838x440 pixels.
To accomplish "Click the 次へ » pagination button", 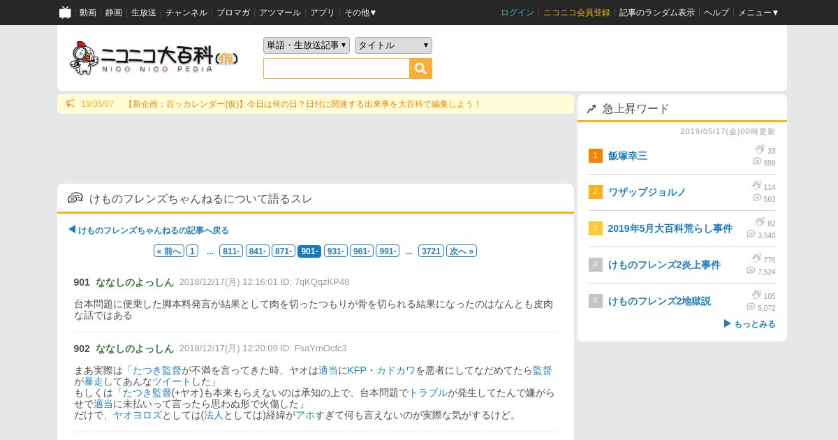I will (x=462, y=251).
